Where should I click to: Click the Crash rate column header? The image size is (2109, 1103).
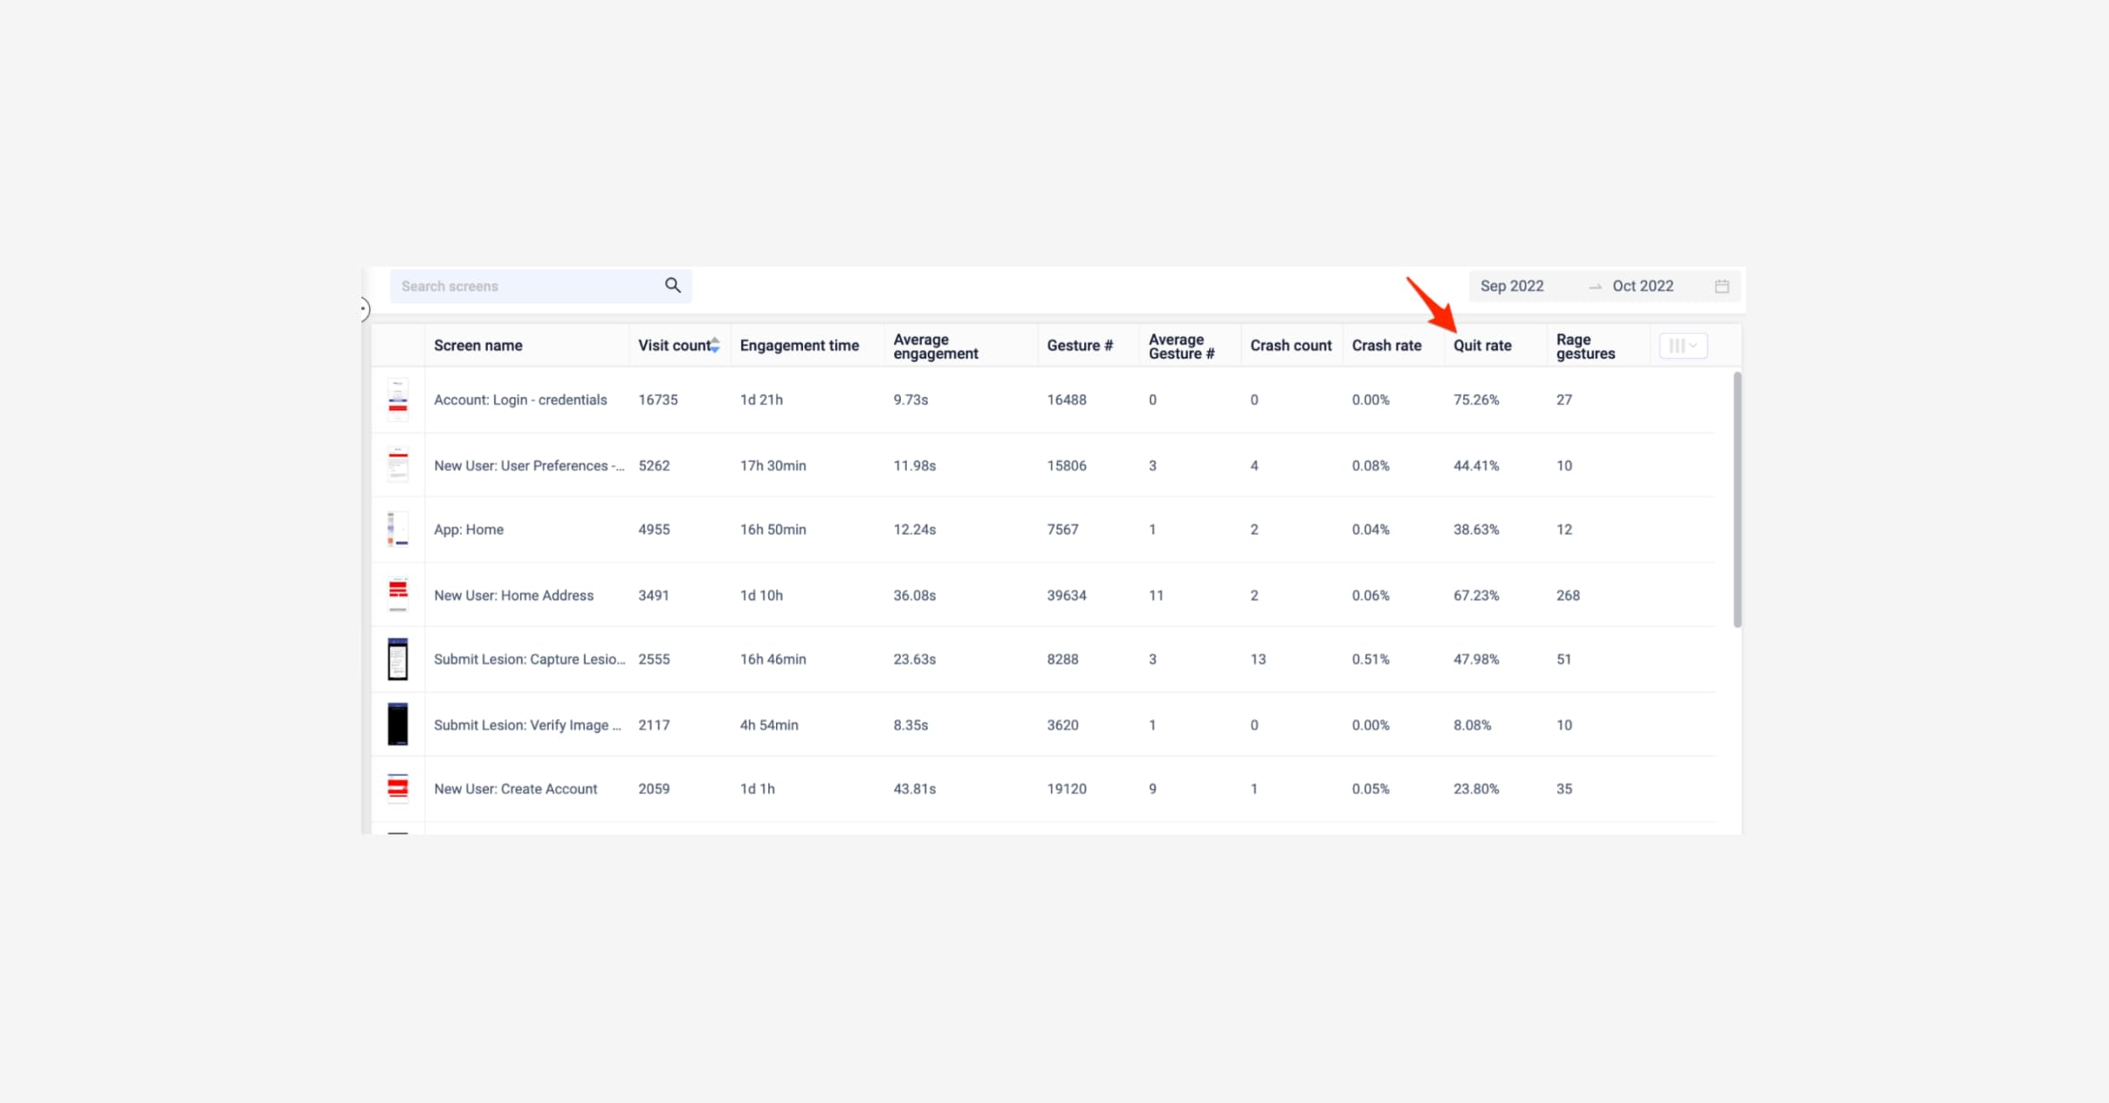(x=1385, y=346)
